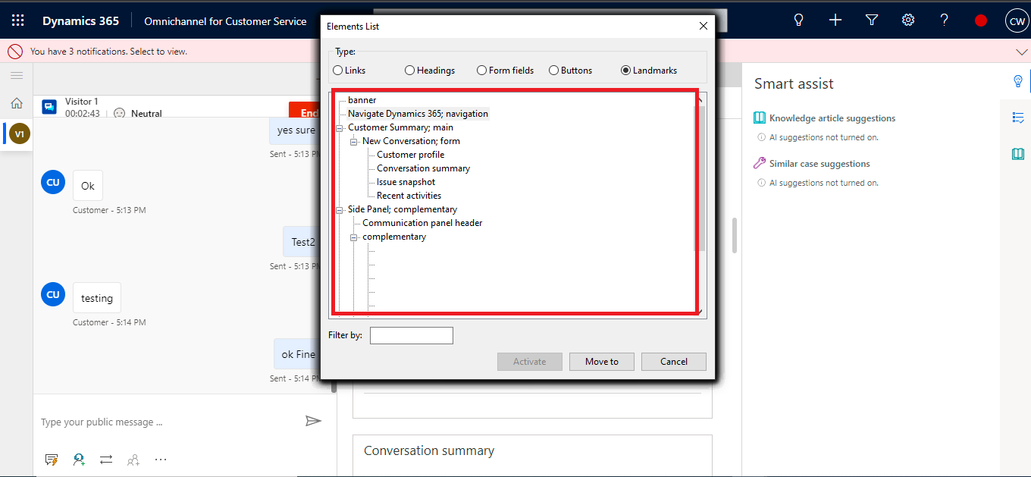This screenshot has width=1031, height=477.
Task: Click the transfer conversation arrows icon
Action: 105,460
